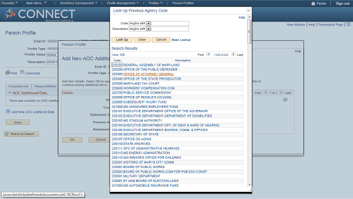The image size is (353, 199).
Task: Click the lookup dialog vertical scrollbar thumb
Action: point(249,32)
